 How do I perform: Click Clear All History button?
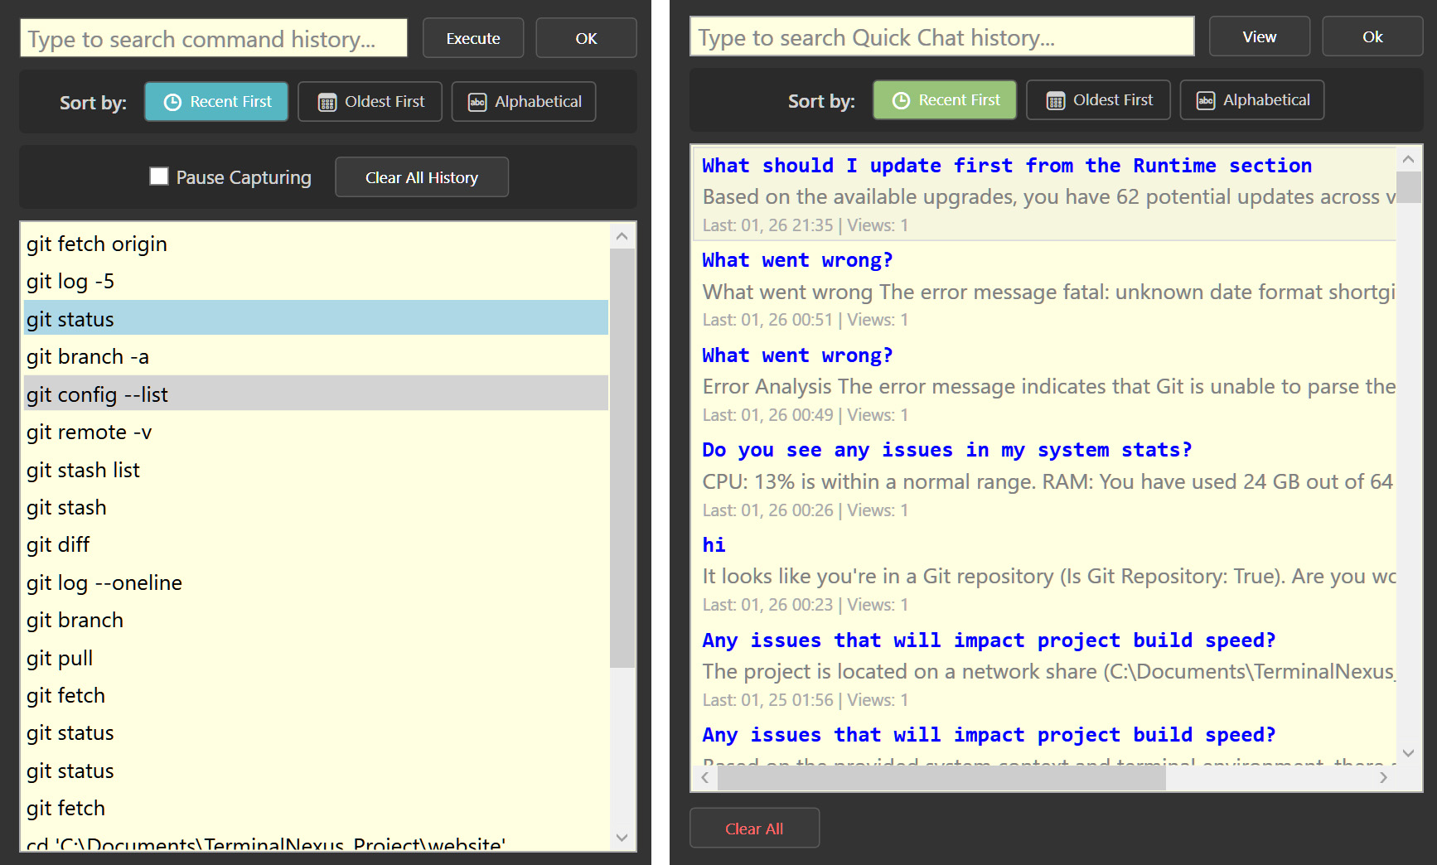pyautogui.click(x=421, y=177)
